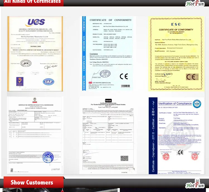Click the IAF badge on the UCS certificate
The image size is (209, 192).
coord(48,82)
